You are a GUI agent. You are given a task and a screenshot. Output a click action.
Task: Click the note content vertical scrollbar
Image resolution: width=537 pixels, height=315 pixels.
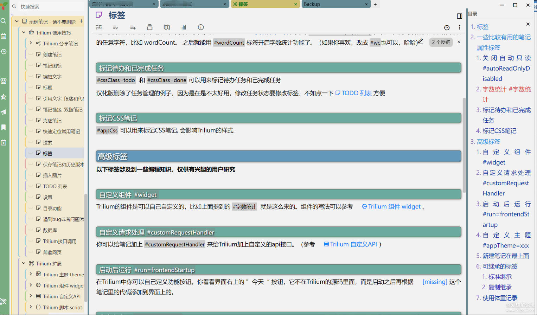coord(464,145)
